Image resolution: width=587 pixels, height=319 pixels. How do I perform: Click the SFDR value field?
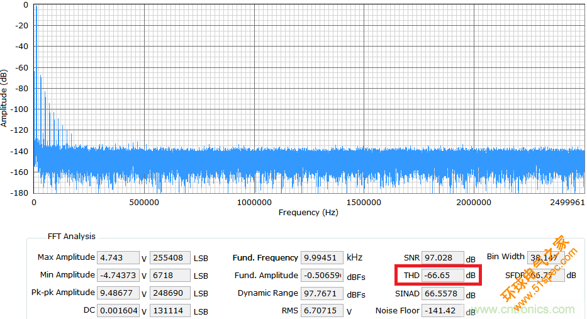(x=546, y=275)
